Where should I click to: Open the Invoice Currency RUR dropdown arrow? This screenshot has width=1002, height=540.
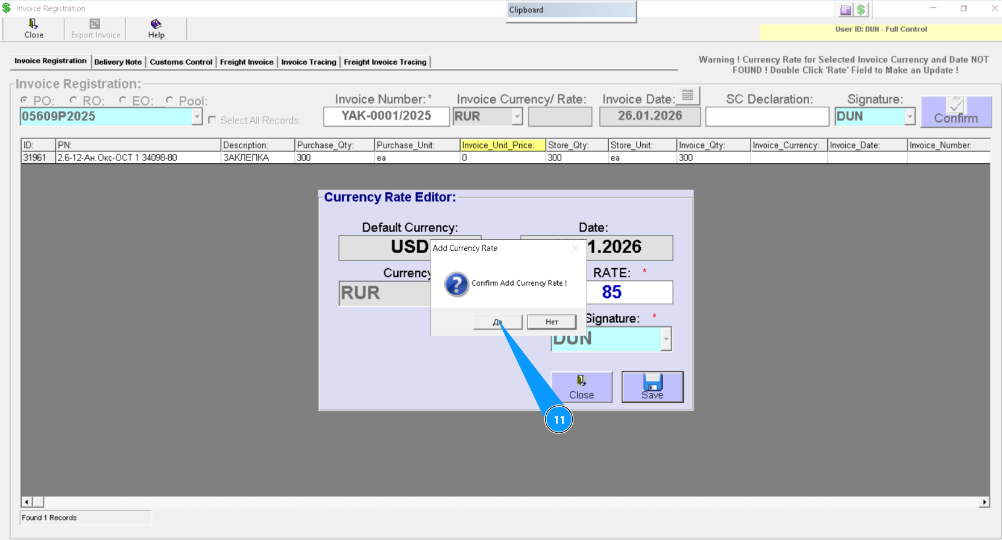[x=517, y=116]
